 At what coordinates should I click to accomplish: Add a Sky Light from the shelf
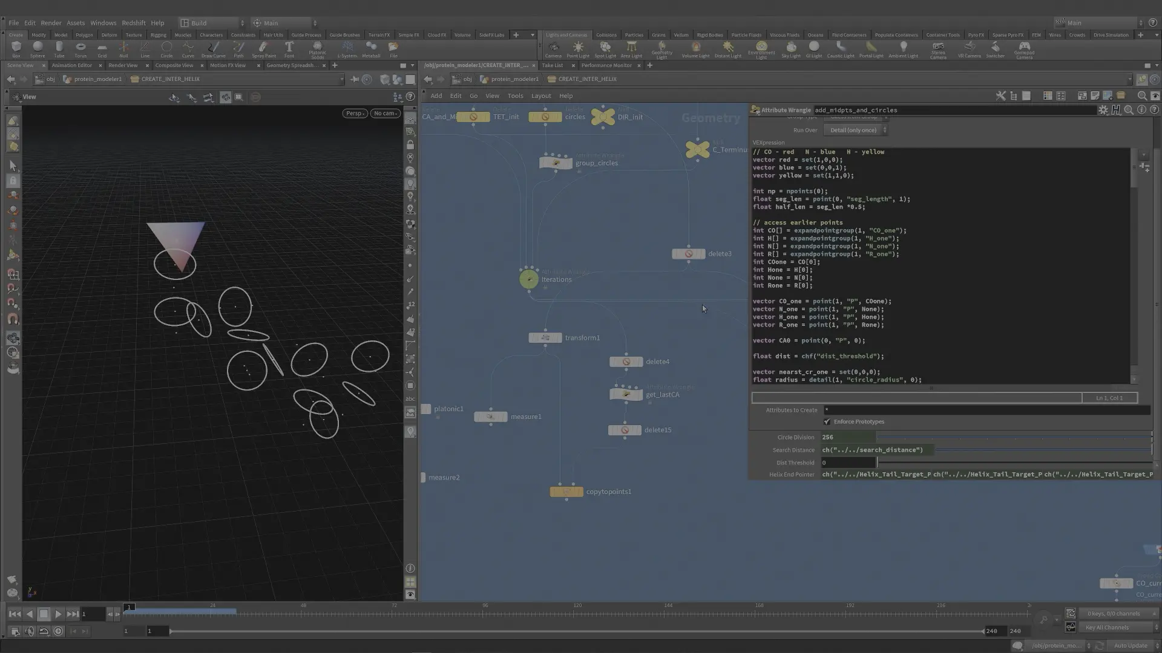pyautogui.click(x=790, y=49)
